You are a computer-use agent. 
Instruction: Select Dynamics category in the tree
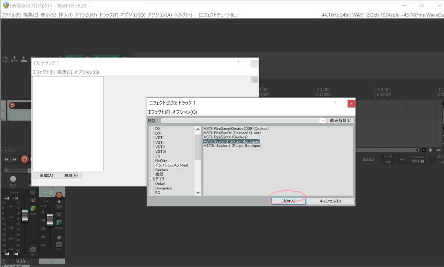163,188
